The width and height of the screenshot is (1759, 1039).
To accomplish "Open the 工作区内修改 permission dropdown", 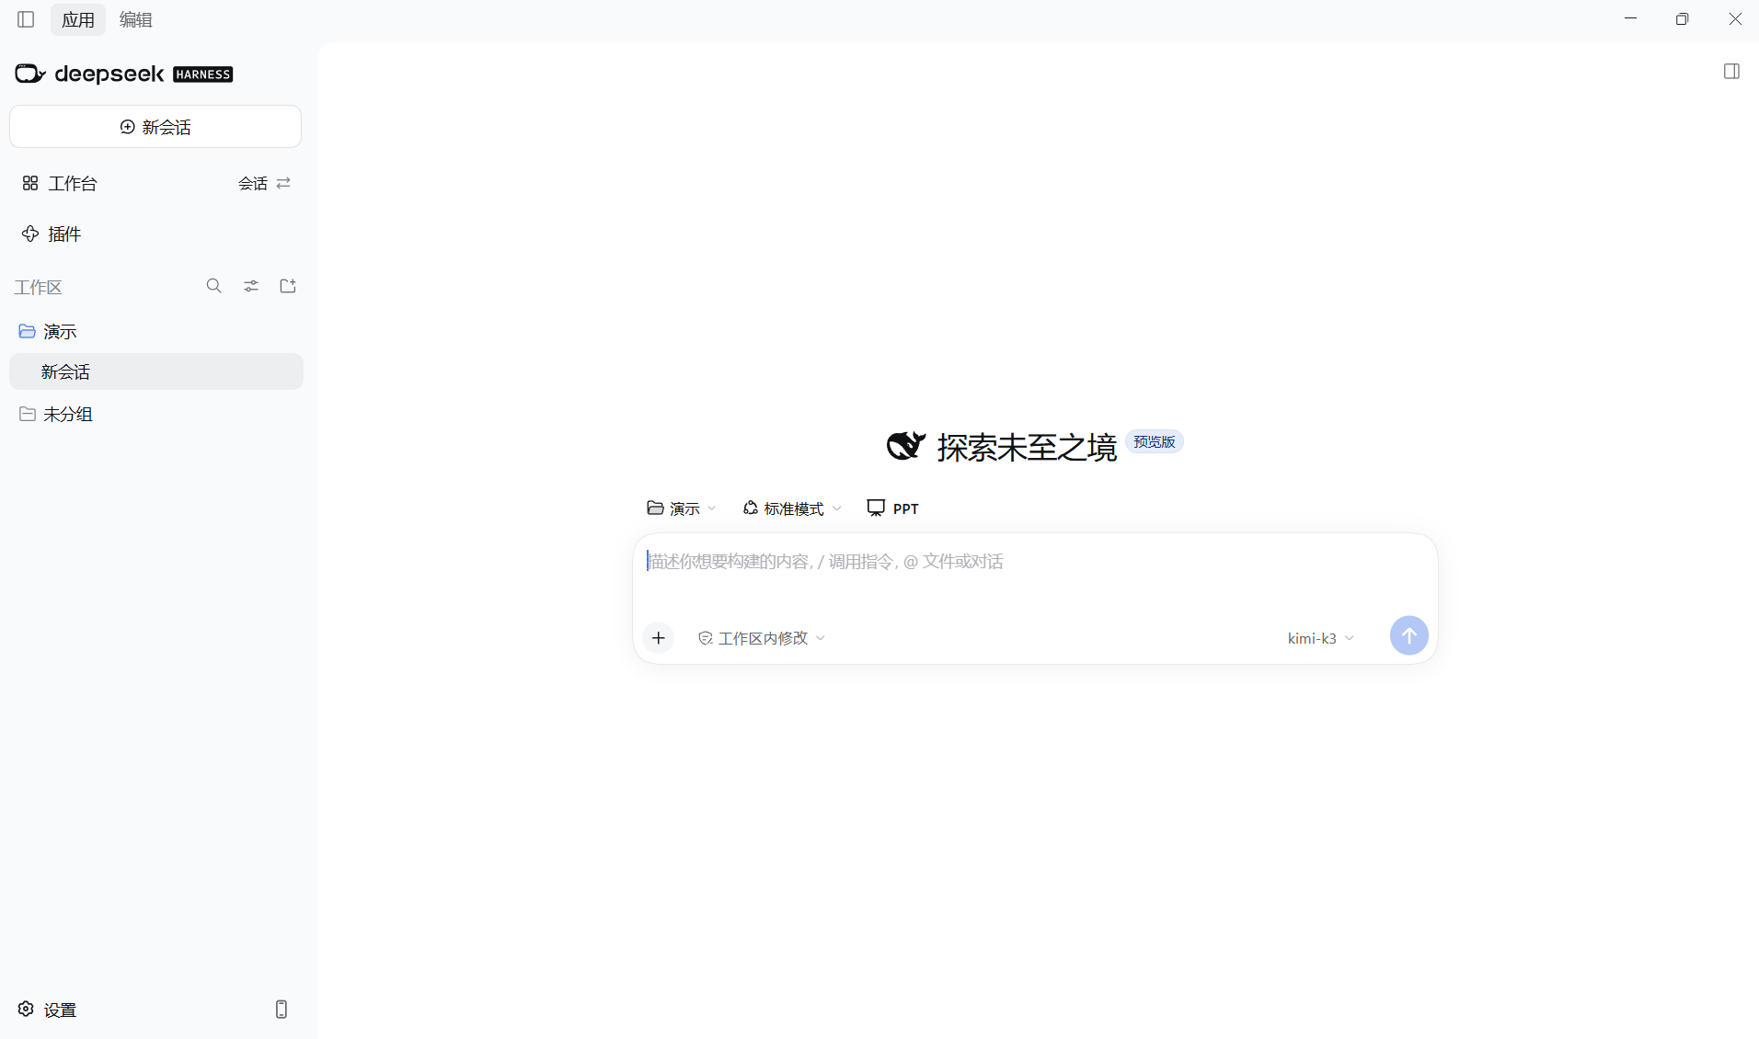I will pos(762,638).
